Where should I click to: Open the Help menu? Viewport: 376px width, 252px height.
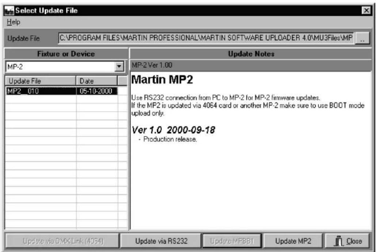(x=14, y=22)
